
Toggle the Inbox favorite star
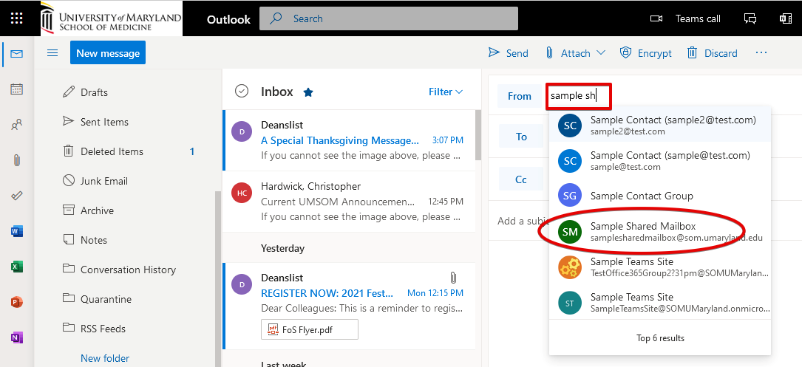[308, 92]
